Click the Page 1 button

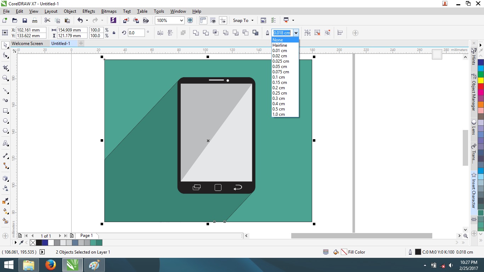tap(86, 235)
